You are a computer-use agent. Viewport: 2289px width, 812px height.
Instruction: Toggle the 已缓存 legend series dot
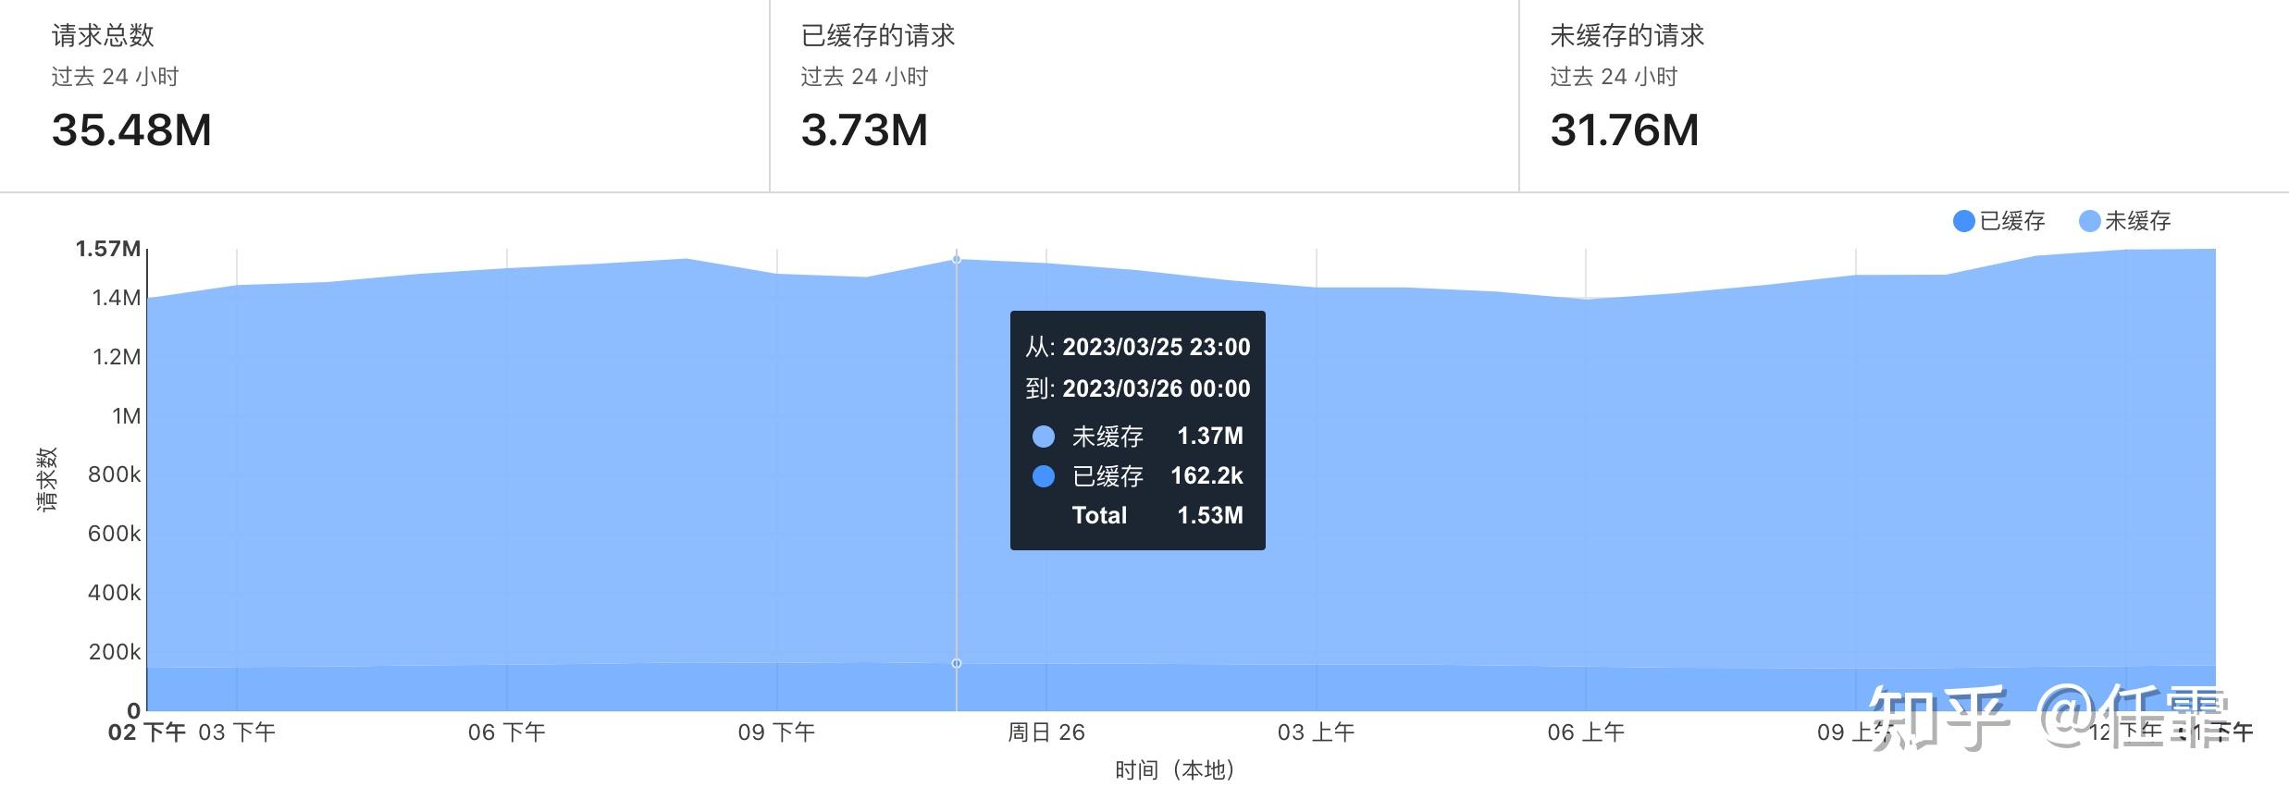pyautogui.click(x=1963, y=221)
